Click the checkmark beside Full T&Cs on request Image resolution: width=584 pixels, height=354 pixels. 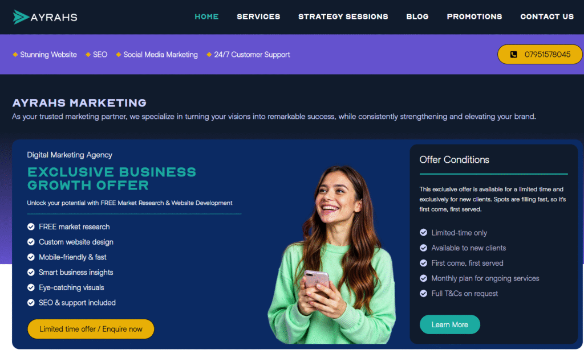[x=424, y=294]
